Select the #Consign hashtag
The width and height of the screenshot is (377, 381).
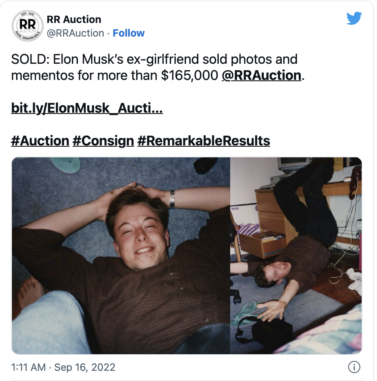pos(103,141)
